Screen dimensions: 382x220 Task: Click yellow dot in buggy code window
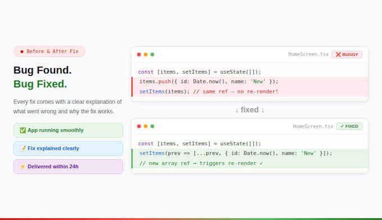click(x=145, y=55)
